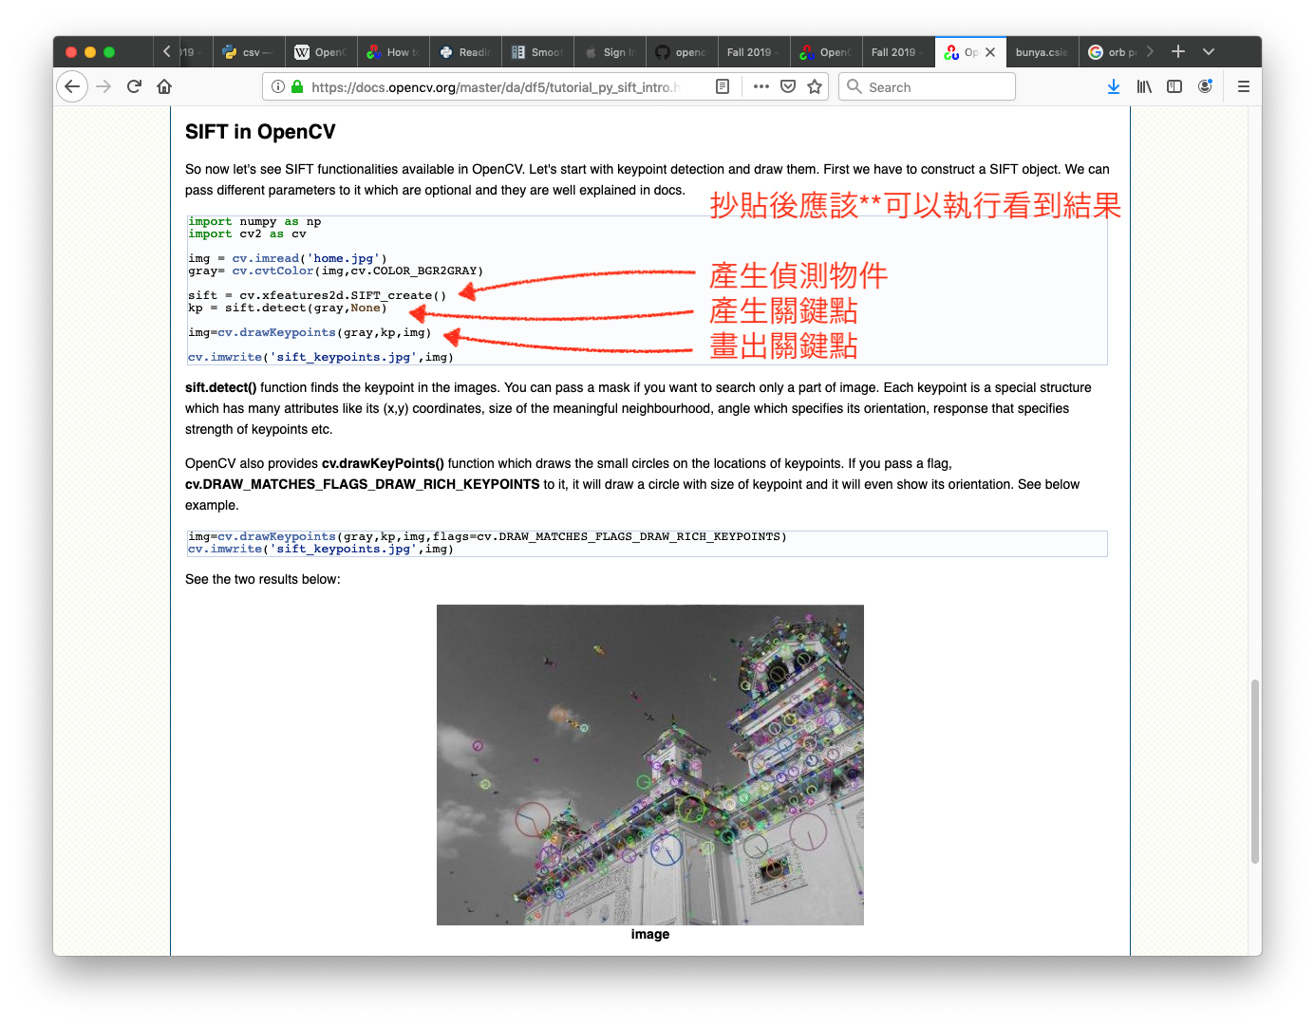Open the downloads panel
1315x1026 pixels.
(1114, 86)
